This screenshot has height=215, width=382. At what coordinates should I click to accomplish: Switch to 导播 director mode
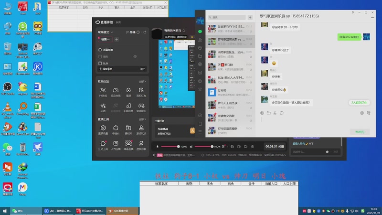tap(130, 32)
